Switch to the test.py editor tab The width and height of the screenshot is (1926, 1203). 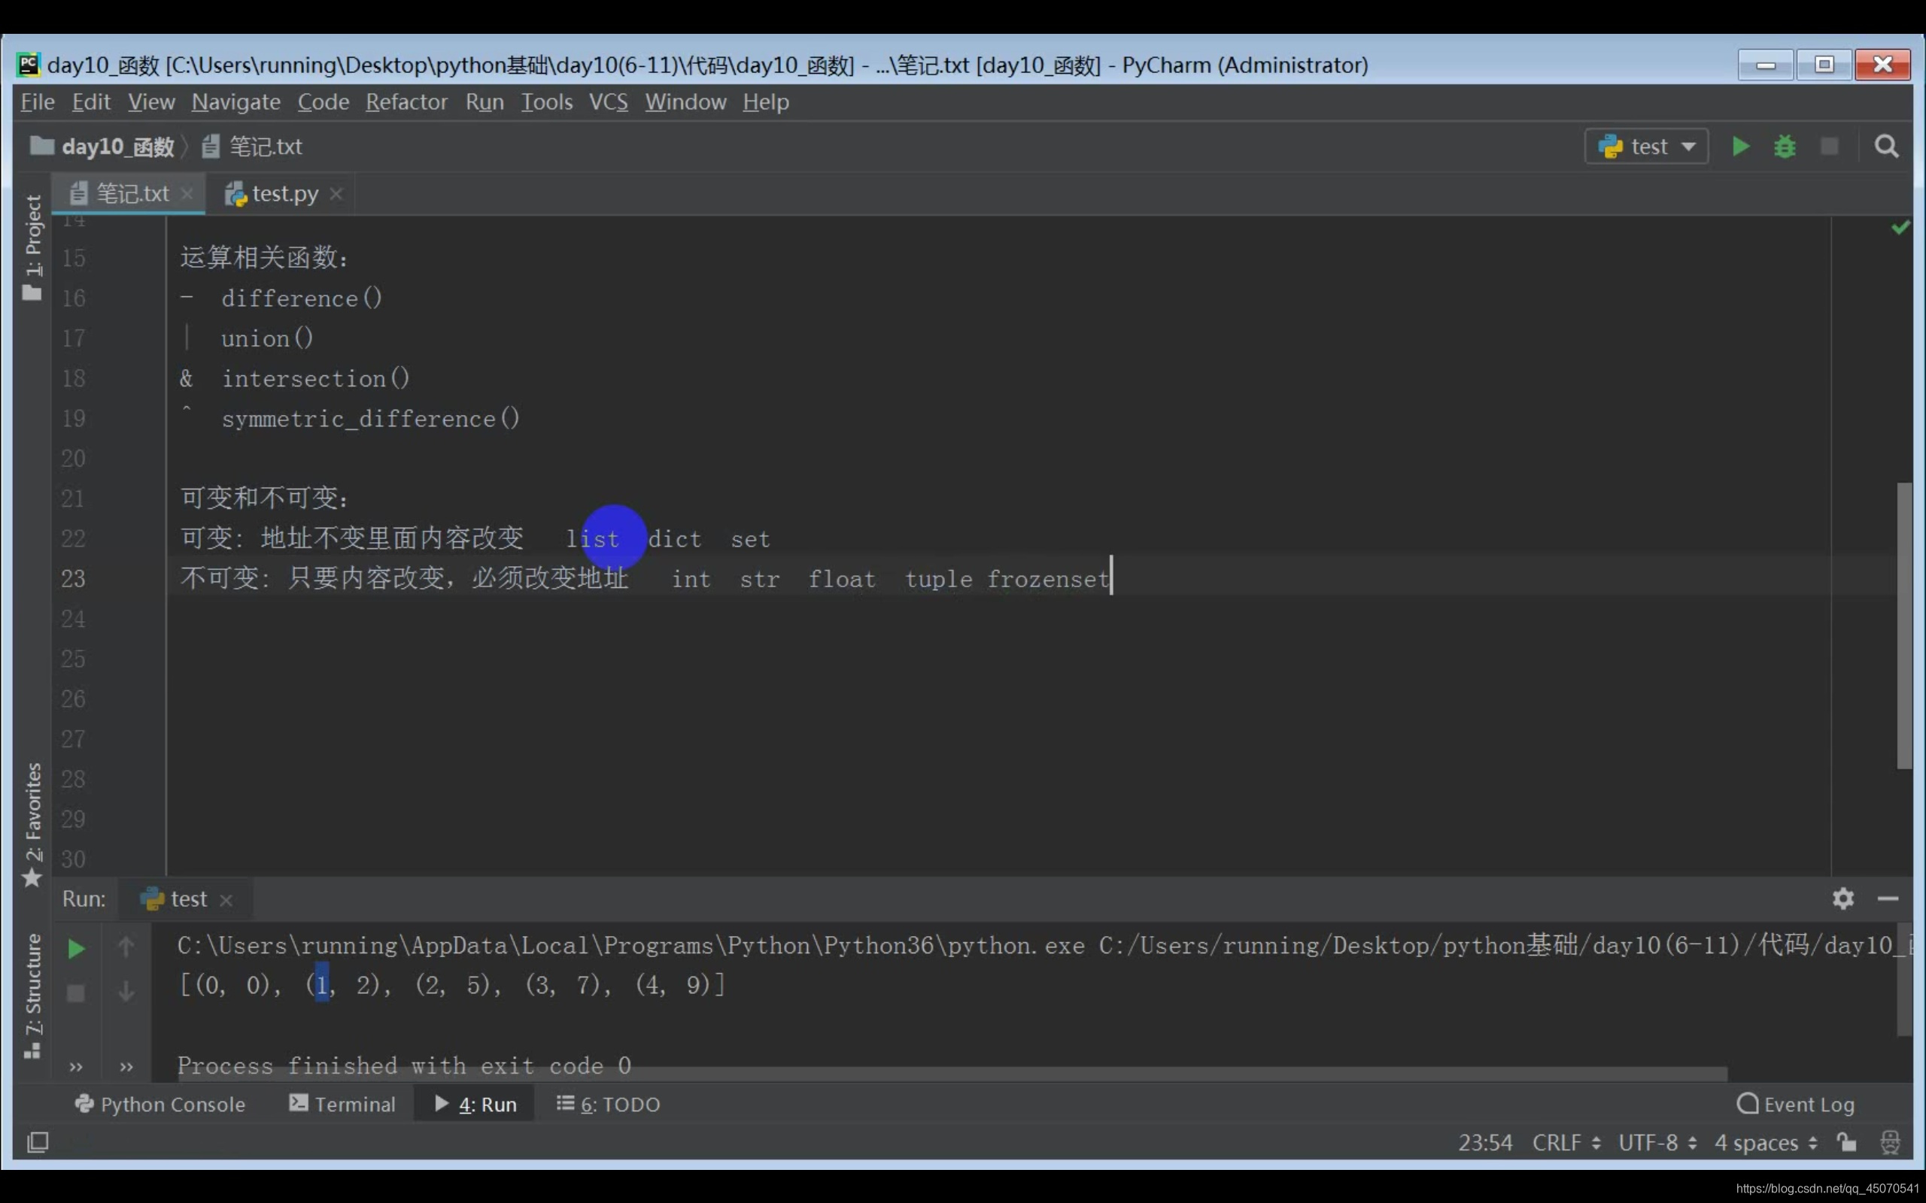click(x=284, y=193)
